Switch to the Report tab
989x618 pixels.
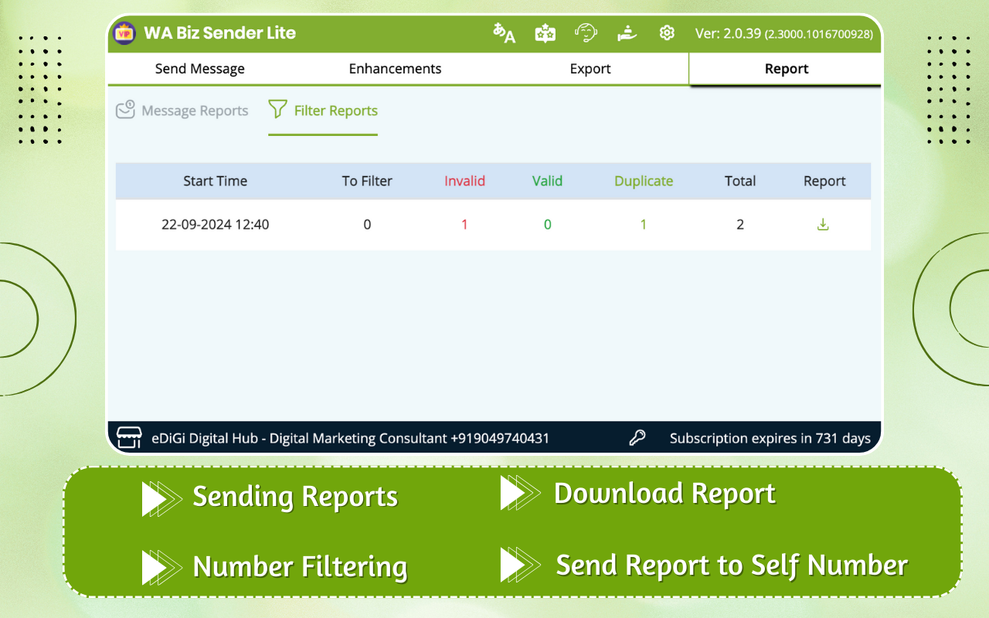(x=787, y=68)
